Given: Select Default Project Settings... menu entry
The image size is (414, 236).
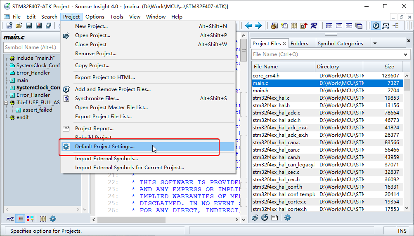Looking at the screenshot, I should pos(148,147).
